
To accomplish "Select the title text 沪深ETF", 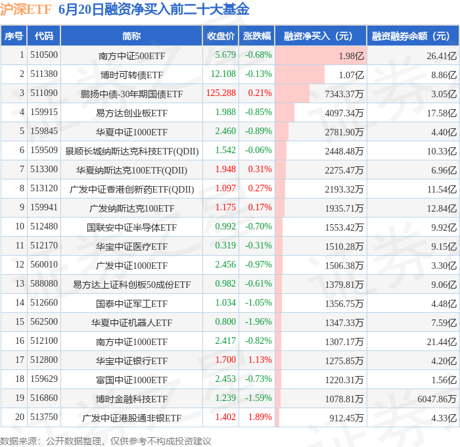I will coord(26,9).
